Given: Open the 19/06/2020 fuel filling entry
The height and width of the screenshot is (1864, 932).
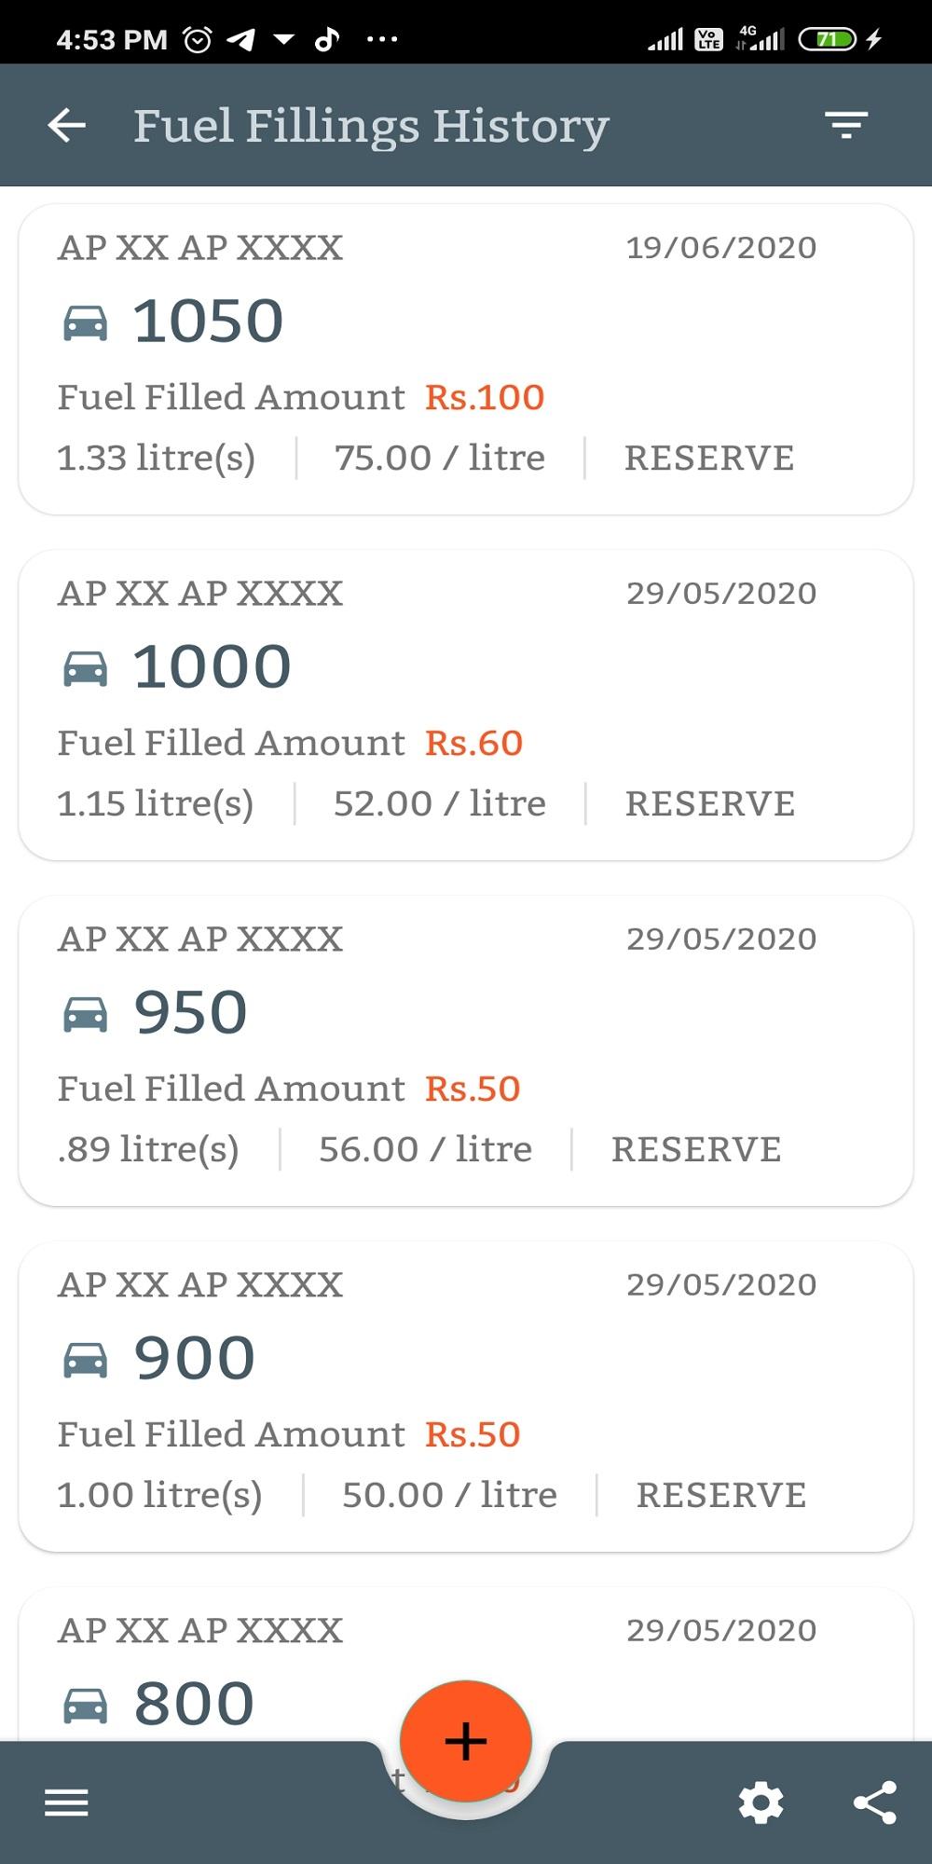Looking at the screenshot, I should 466,359.
